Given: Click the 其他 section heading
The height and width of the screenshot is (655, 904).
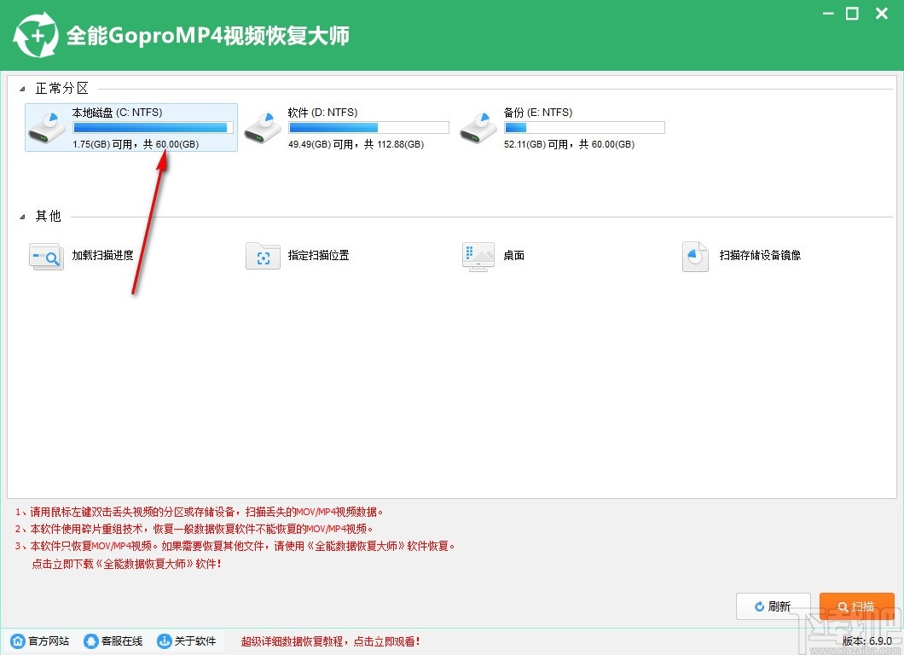Looking at the screenshot, I should [49, 217].
